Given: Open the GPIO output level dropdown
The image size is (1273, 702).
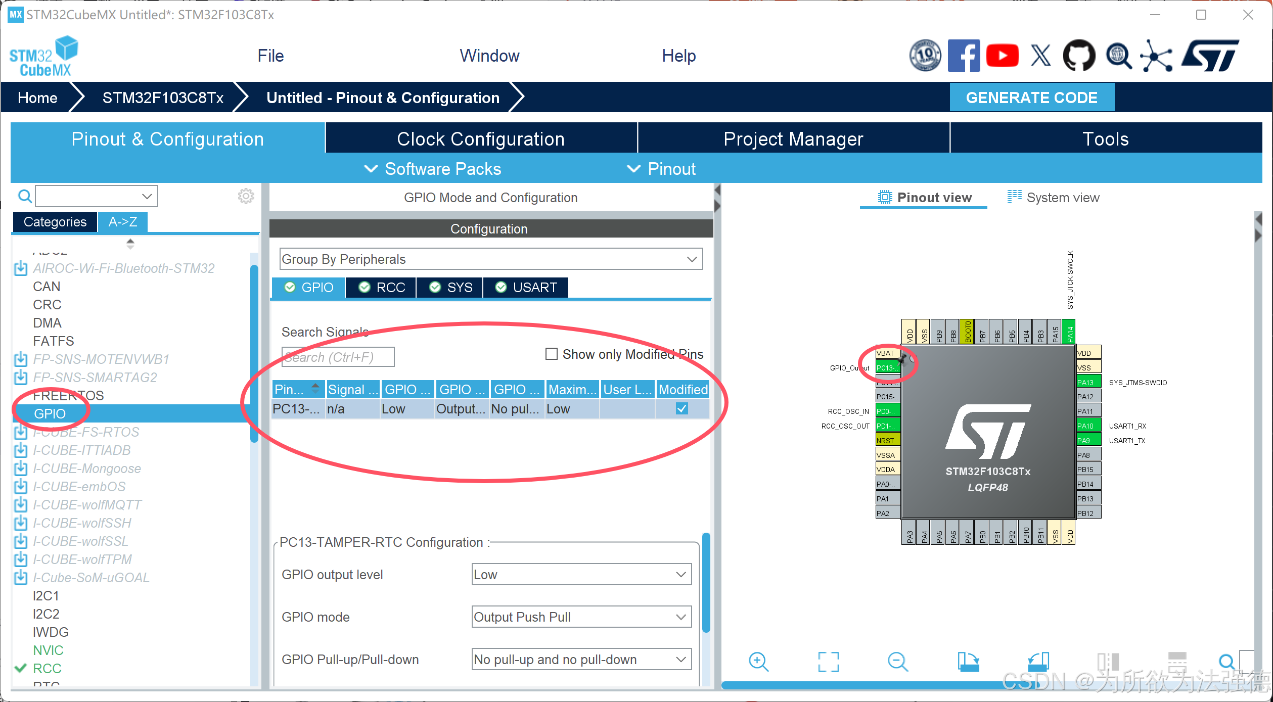Looking at the screenshot, I should 581,575.
